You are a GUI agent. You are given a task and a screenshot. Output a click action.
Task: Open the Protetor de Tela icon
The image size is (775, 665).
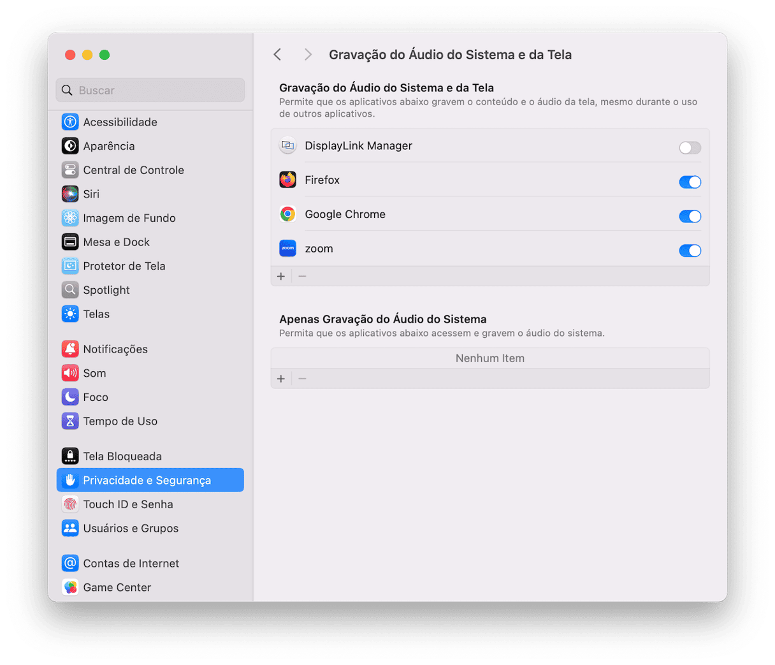pyautogui.click(x=70, y=266)
